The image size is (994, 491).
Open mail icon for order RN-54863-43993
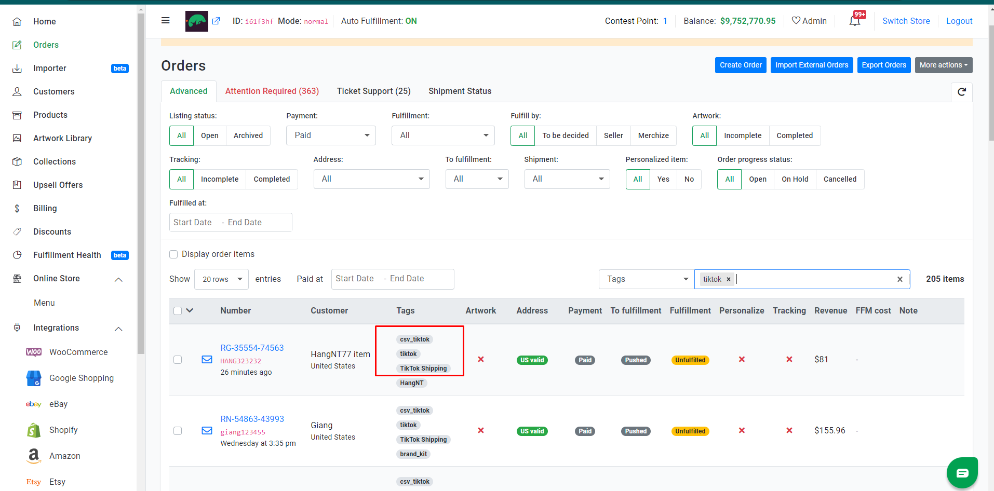(x=207, y=431)
